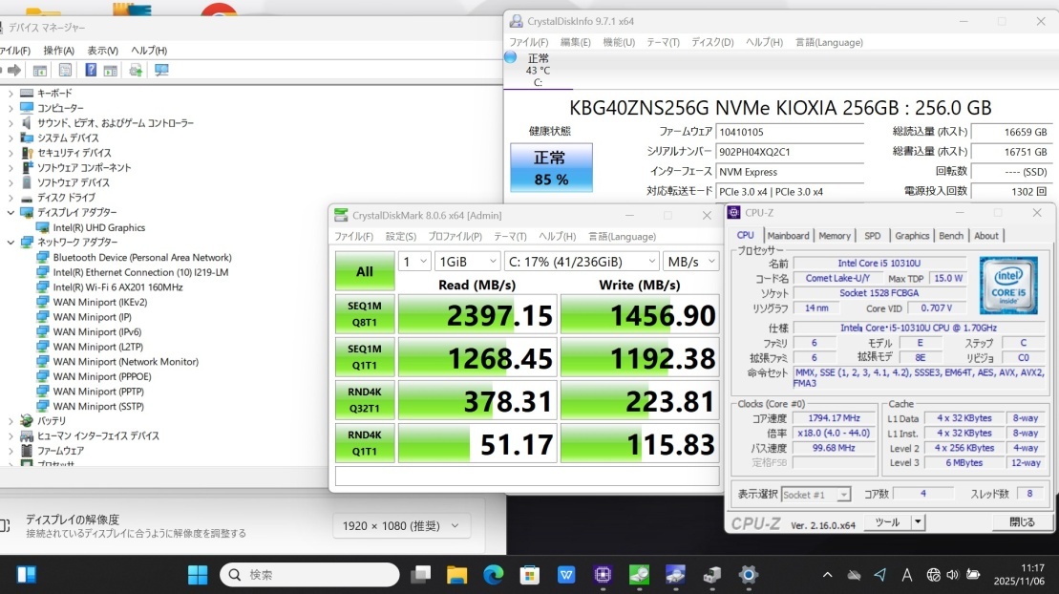The height and width of the screenshot is (594, 1059).
Task: Open the display resolution 1920 × 1080 dropdown
Action: pos(401,525)
